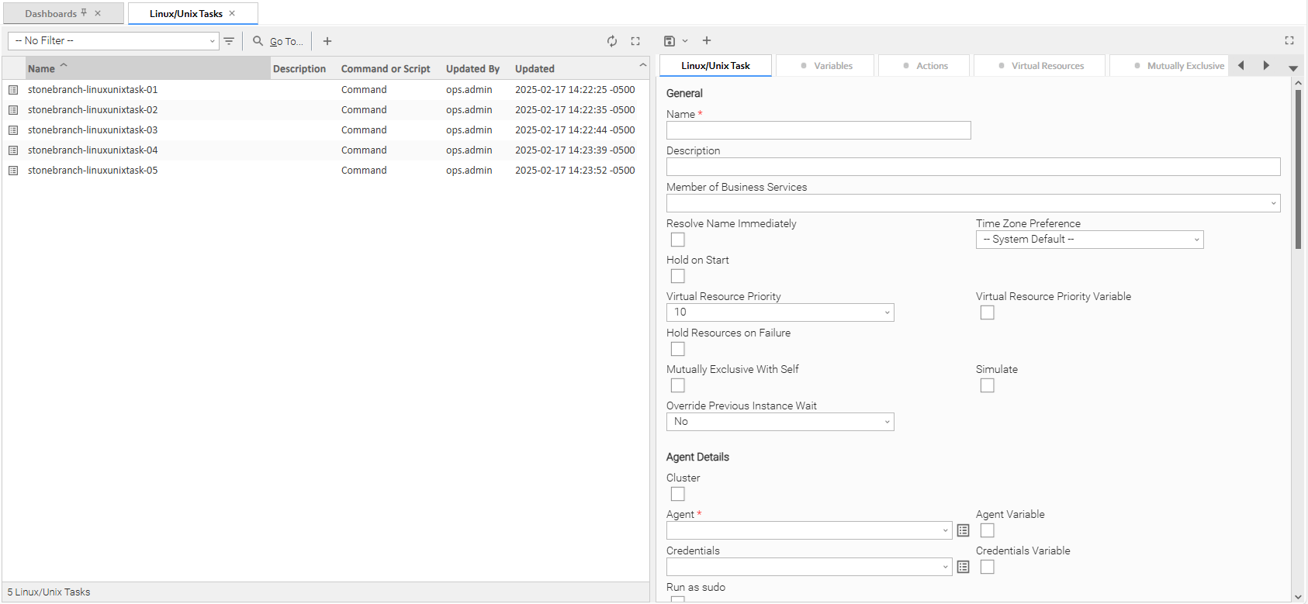Click the save icon in details toolbar
The height and width of the screenshot is (604, 1308).
point(670,41)
